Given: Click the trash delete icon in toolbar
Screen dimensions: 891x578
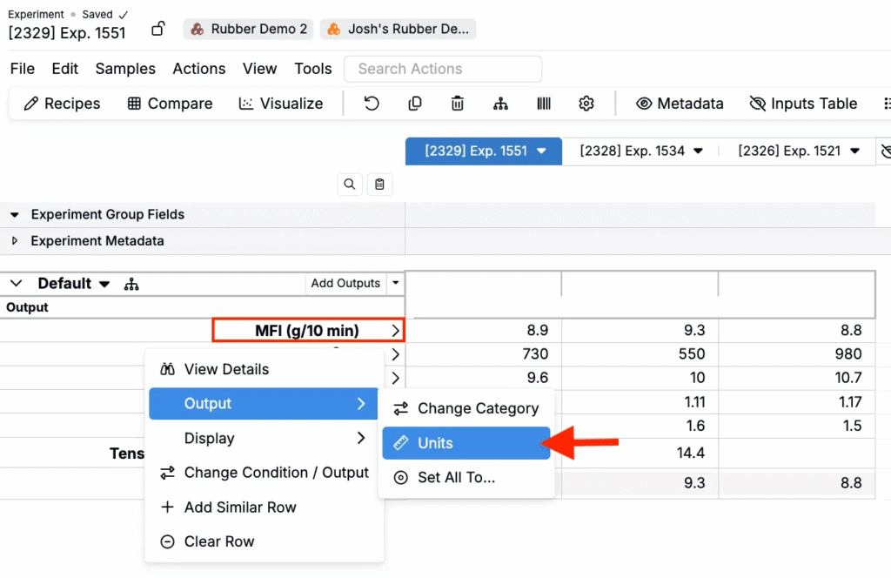Looking at the screenshot, I should coord(458,104).
